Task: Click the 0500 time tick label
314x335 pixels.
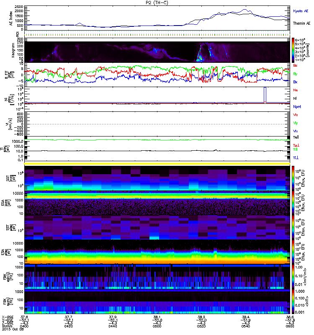Action: point(157,326)
